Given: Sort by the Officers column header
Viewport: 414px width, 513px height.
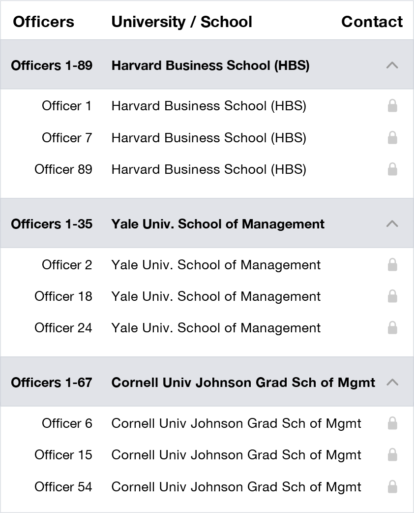Looking at the screenshot, I should 43,22.
